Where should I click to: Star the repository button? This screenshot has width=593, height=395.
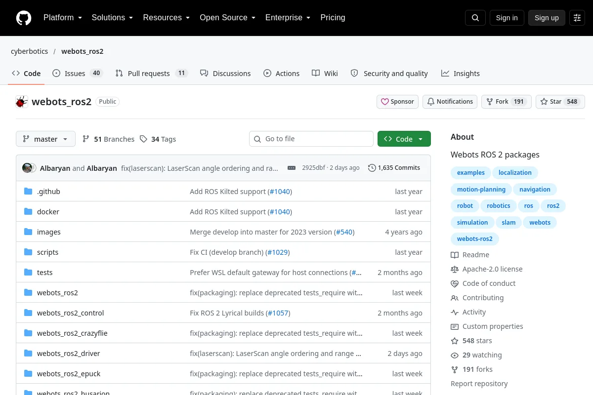(x=560, y=102)
